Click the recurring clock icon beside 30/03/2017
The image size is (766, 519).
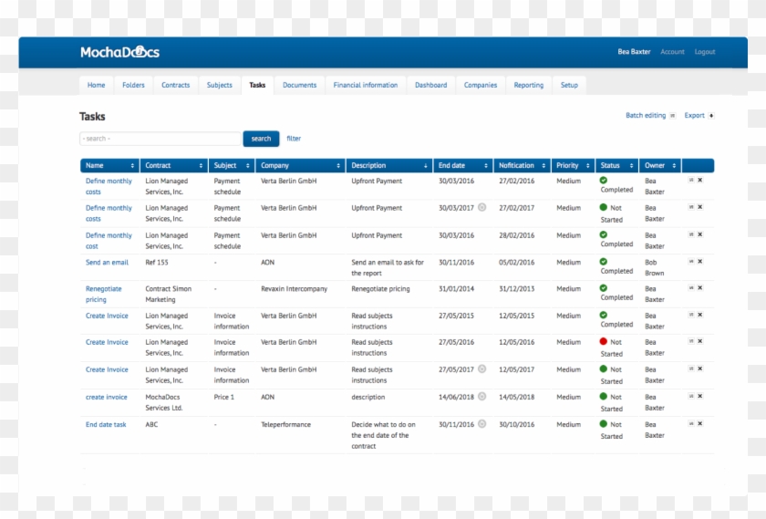481,207
